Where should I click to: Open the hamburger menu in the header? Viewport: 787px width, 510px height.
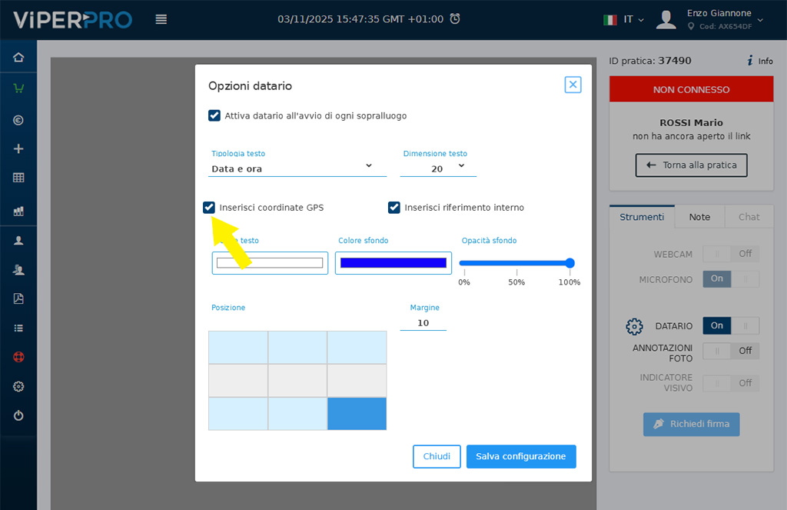pos(161,19)
